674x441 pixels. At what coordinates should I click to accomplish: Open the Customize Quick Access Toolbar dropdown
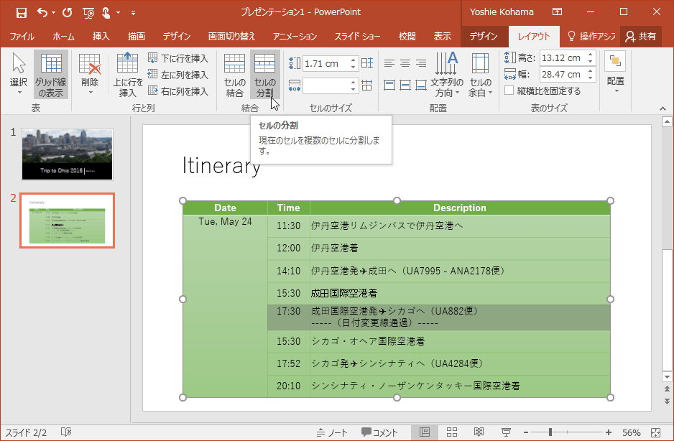[133, 13]
